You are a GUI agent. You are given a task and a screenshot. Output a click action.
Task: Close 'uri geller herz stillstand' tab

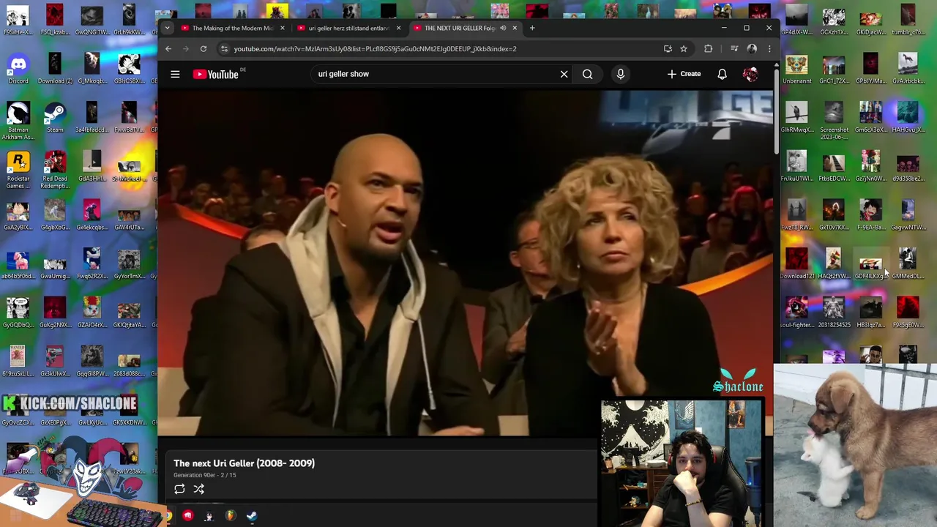(x=398, y=29)
